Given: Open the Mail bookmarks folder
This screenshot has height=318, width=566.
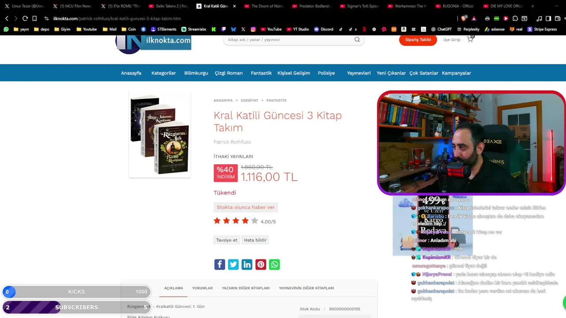Looking at the screenshot, I should click(x=110, y=29).
